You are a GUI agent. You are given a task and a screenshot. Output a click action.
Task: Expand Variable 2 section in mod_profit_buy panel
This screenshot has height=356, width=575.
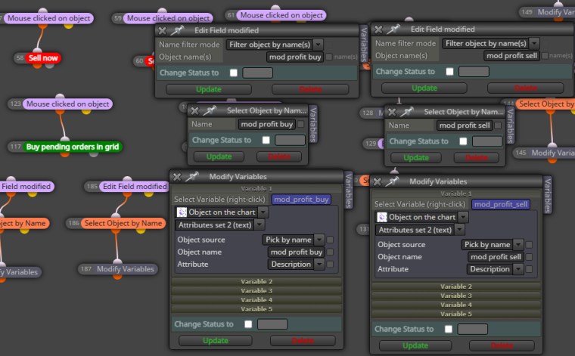[x=256, y=282]
